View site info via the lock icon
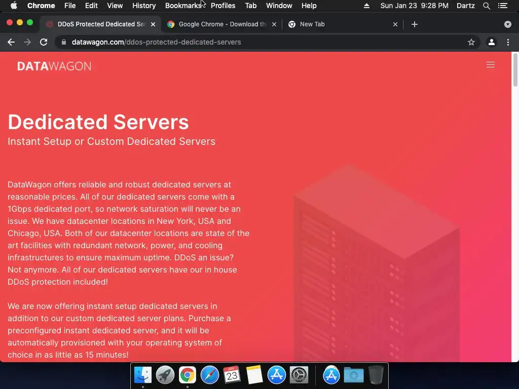This screenshot has width=519, height=389. click(64, 42)
